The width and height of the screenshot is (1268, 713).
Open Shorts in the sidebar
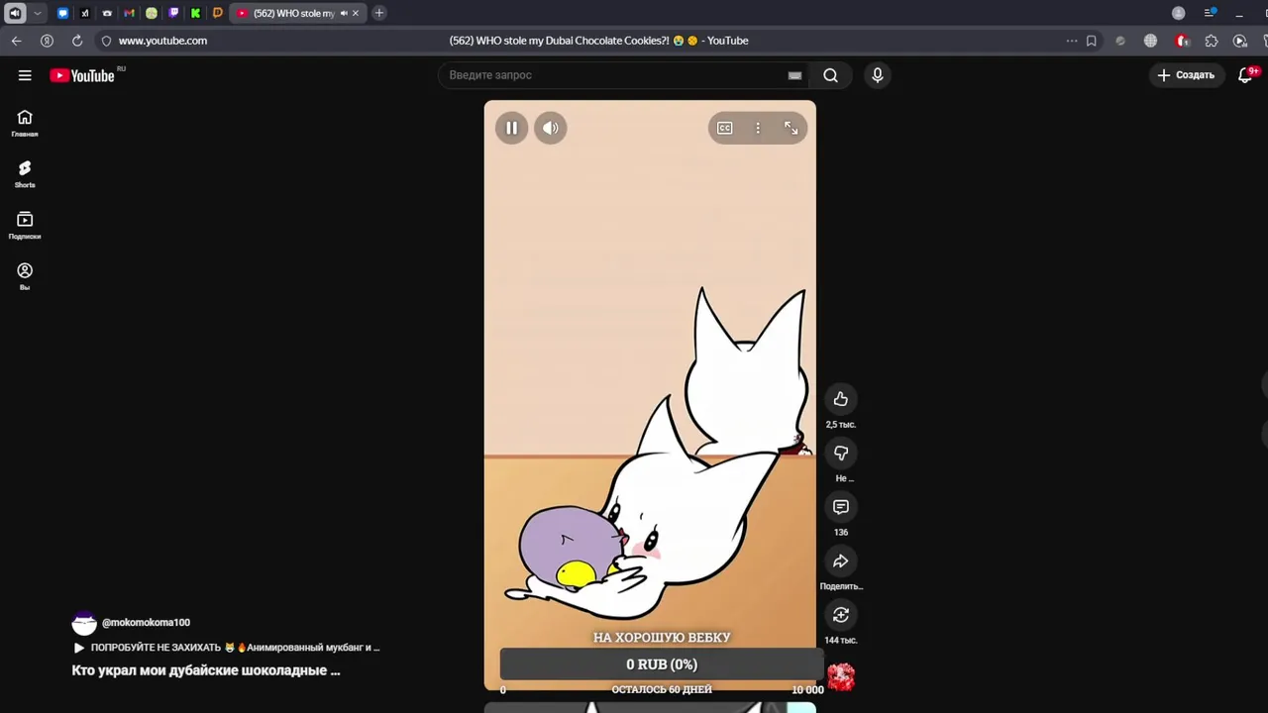click(25, 175)
